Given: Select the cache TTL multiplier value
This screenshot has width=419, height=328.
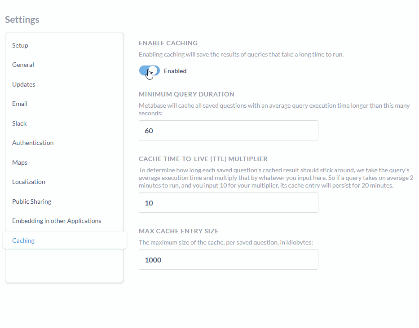Looking at the screenshot, I should point(228,203).
